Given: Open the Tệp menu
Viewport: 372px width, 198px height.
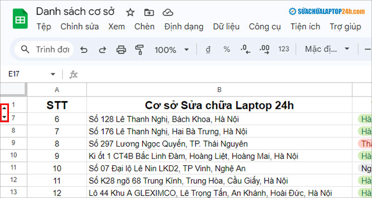Looking at the screenshot, I should (44, 27).
